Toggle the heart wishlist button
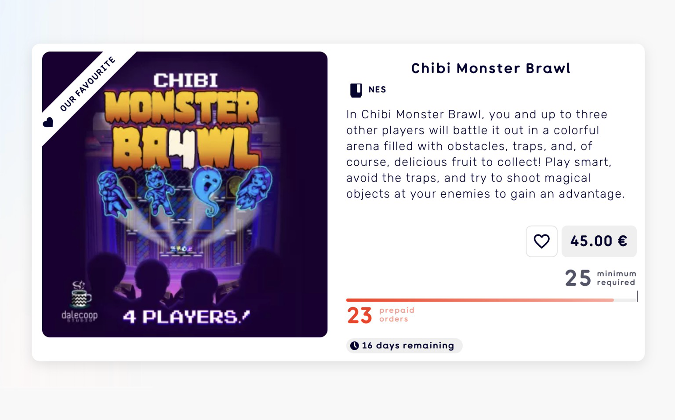The width and height of the screenshot is (675, 420). coord(541,241)
